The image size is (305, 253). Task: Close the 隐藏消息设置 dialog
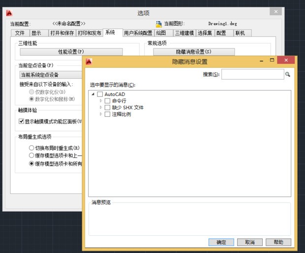click(x=286, y=60)
